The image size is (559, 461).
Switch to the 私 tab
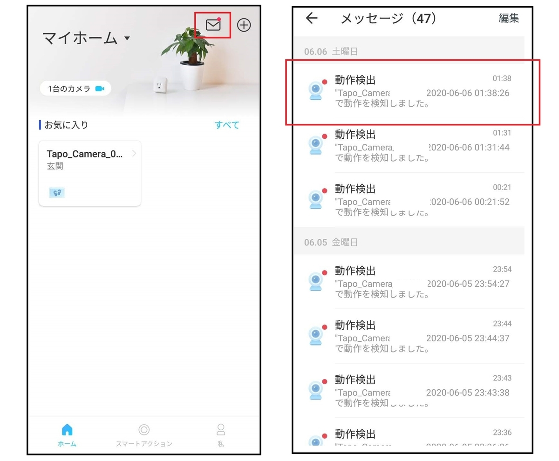221,435
